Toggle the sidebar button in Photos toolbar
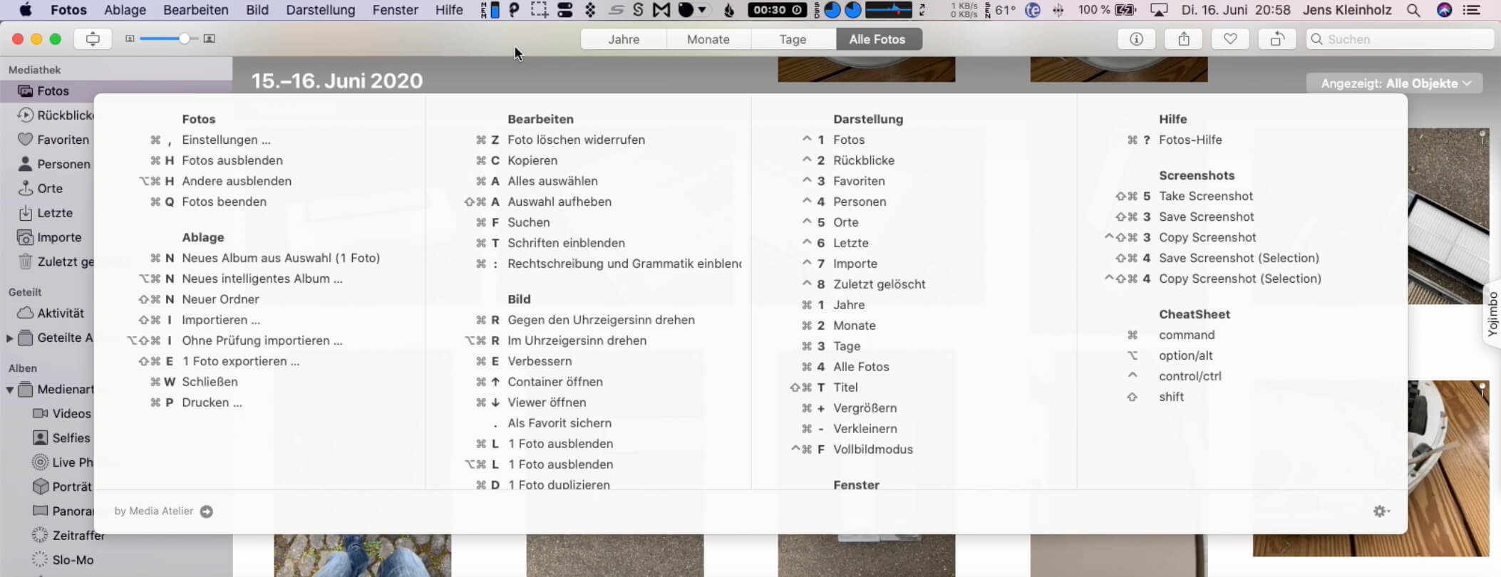Screen dimensions: 1501x577 pos(93,38)
